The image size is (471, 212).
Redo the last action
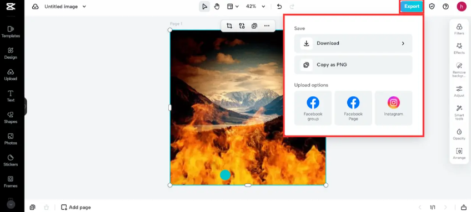pyautogui.click(x=292, y=7)
